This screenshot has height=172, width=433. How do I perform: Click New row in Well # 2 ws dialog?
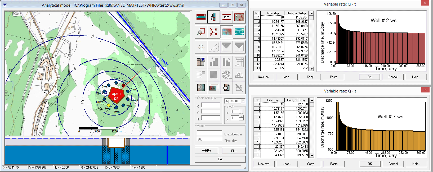point(264,77)
